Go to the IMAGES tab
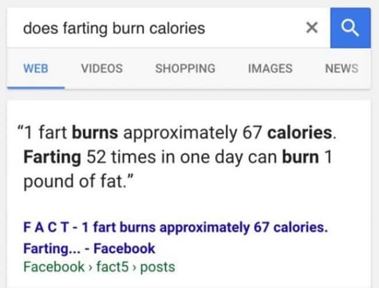The width and height of the screenshot is (379, 288). 270,68
